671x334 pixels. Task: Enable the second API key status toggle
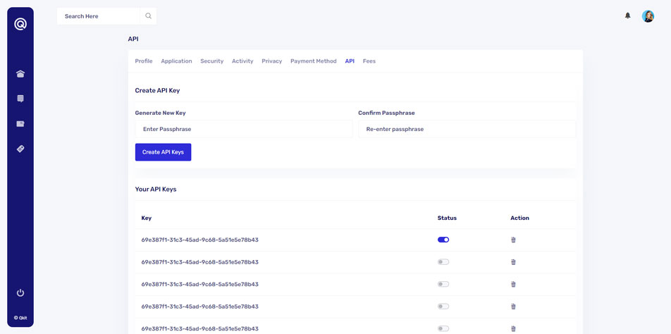(443, 262)
